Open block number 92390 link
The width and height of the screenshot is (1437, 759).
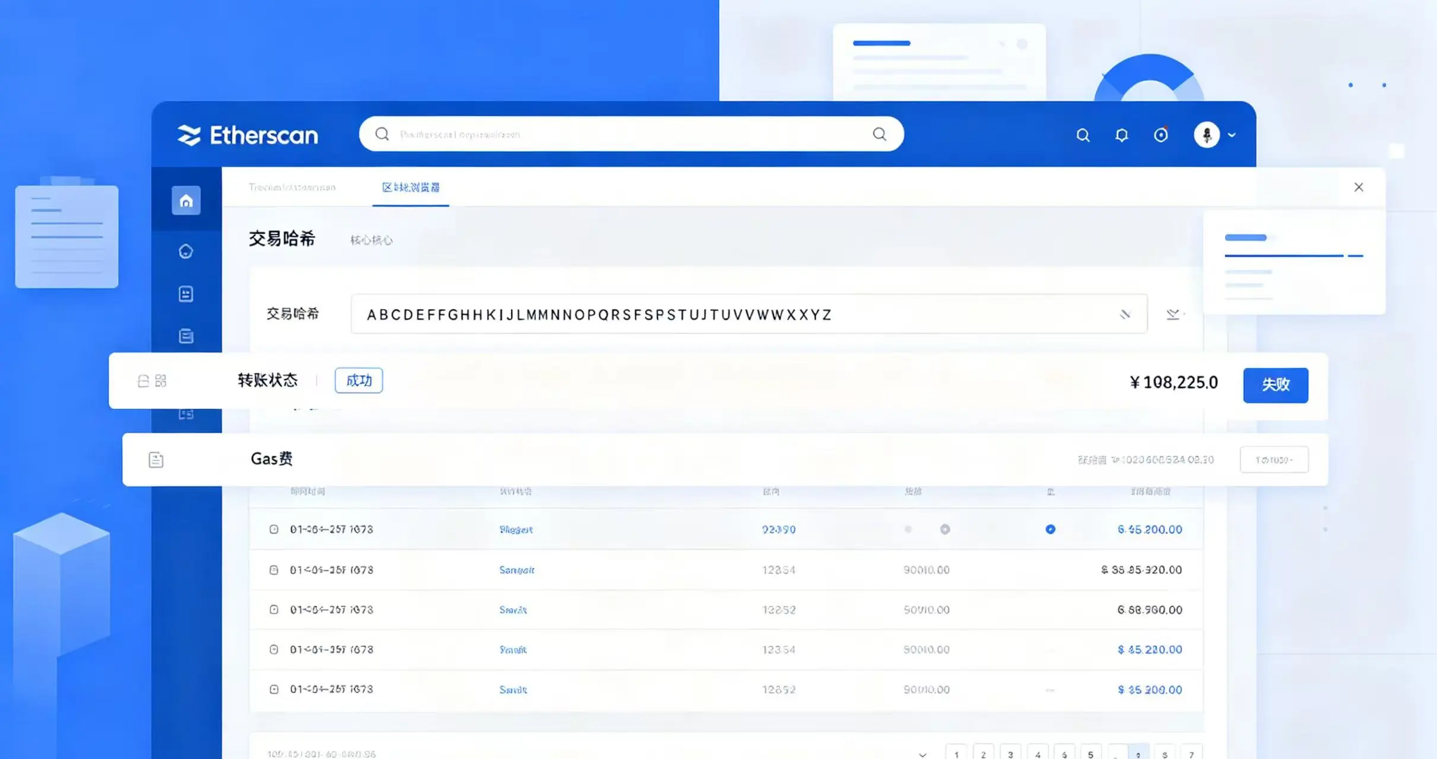779,529
